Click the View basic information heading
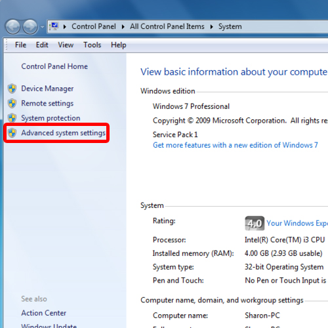Viewport: 328px width, 328px height. [x=234, y=72]
